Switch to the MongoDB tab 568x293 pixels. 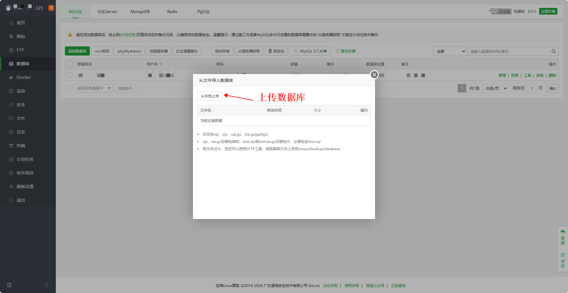pyautogui.click(x=140, y=12)
